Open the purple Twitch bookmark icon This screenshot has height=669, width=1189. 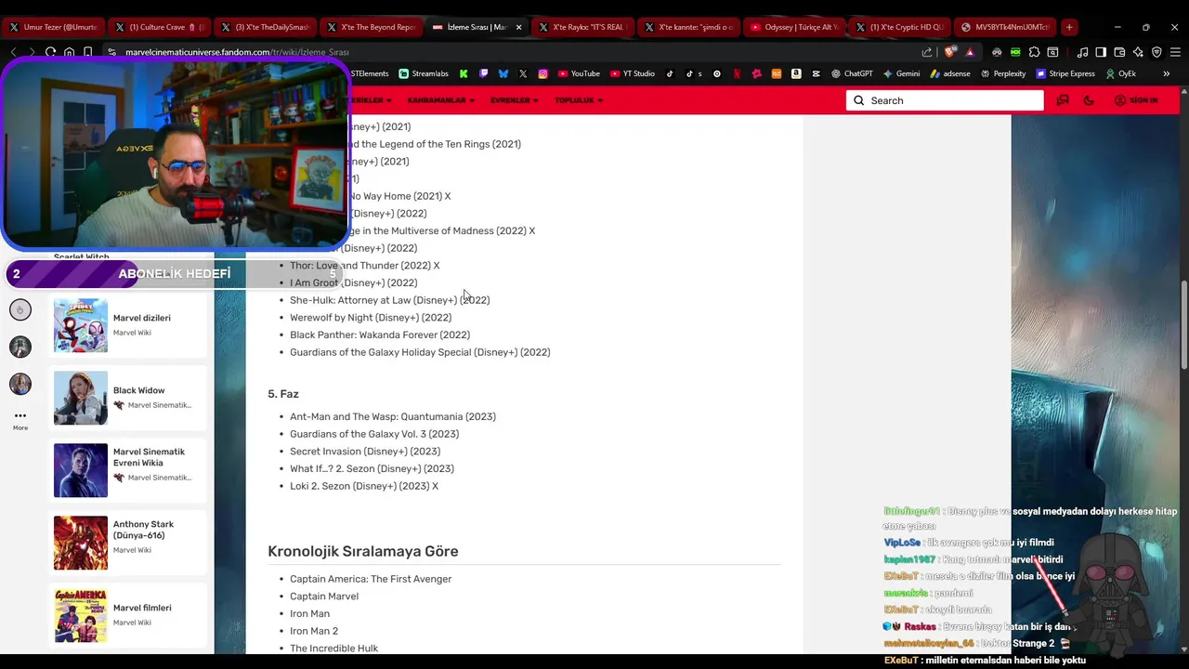pyautogui.click(x=483, y=73)
